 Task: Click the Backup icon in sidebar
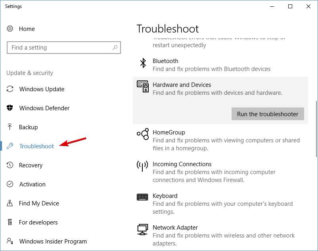pyautogui.click(x=10, y=127)
